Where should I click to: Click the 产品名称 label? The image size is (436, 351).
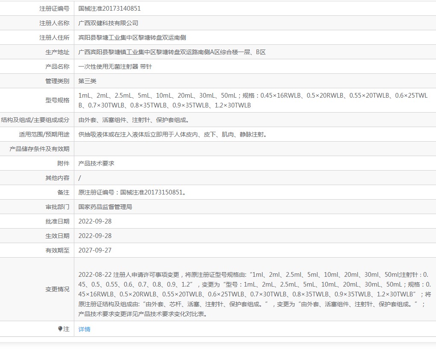[57, 67]
